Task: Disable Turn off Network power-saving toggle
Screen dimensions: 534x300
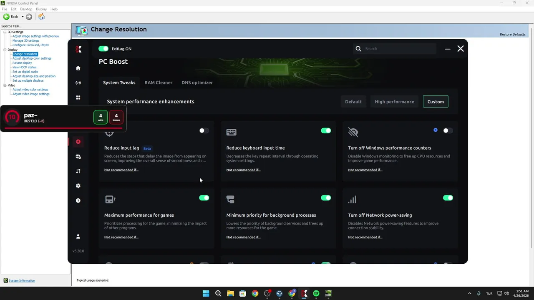Action: pyautogui.click(x=448, y=198)
